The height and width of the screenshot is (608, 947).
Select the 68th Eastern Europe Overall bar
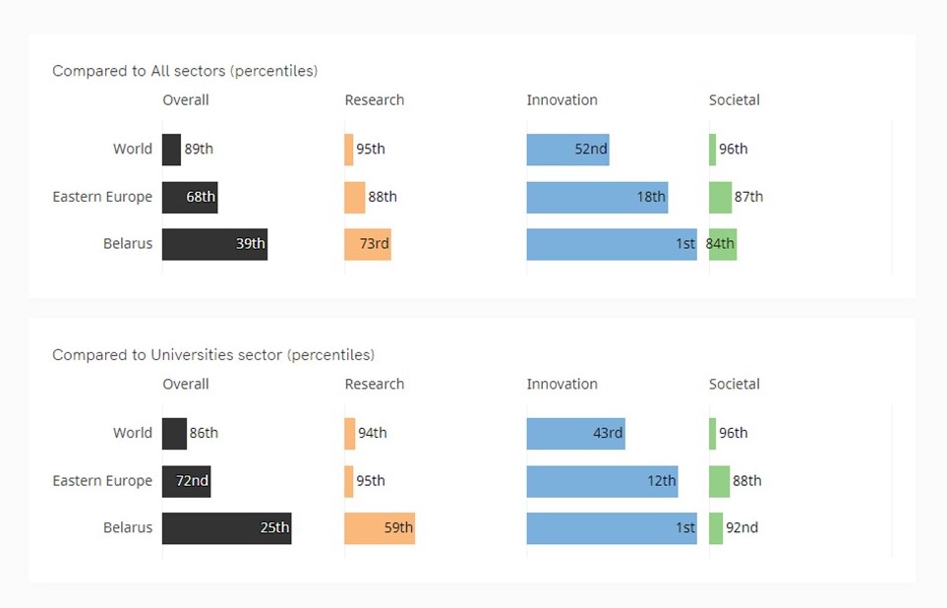click(190, 197)
